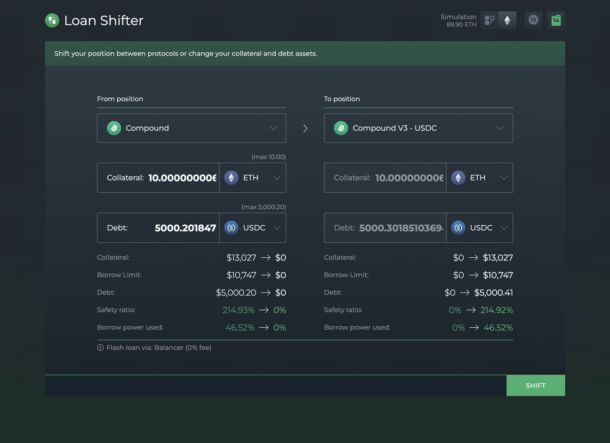Set max debt via (max 5,000.20) link
Image resolution: width=610 pixels, height=443 pixels.
264,207
